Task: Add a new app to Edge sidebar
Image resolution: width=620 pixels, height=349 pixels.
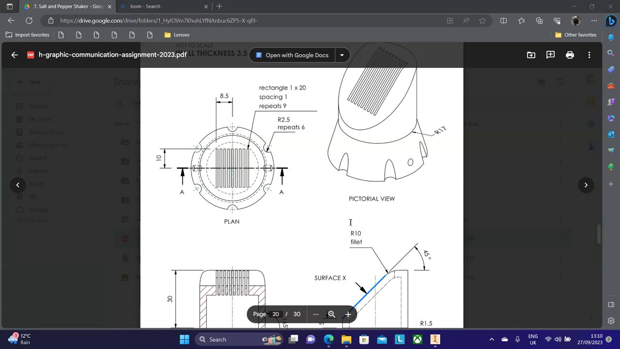Action: 611,184
